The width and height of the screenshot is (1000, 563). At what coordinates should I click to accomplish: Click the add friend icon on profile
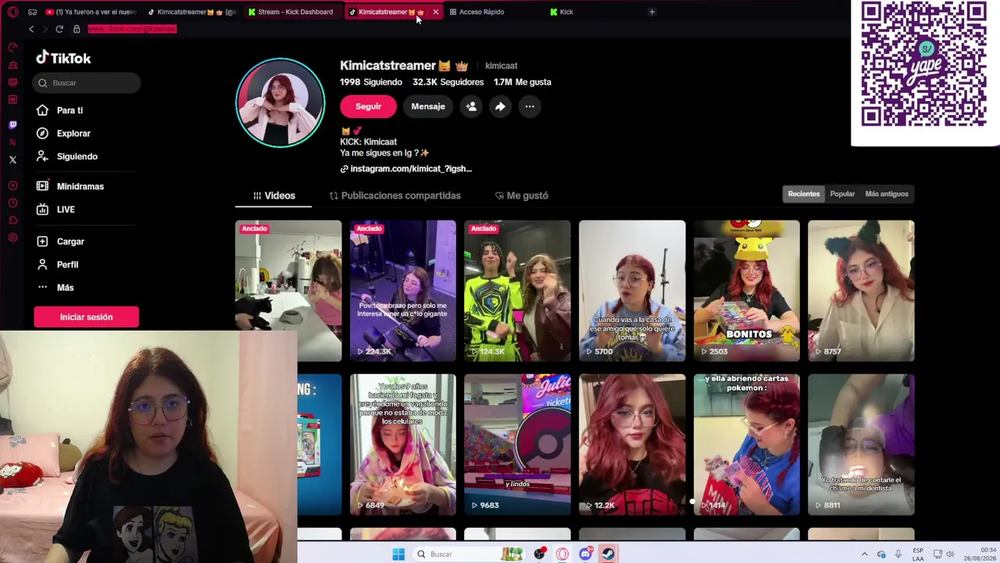coord(471,106)
